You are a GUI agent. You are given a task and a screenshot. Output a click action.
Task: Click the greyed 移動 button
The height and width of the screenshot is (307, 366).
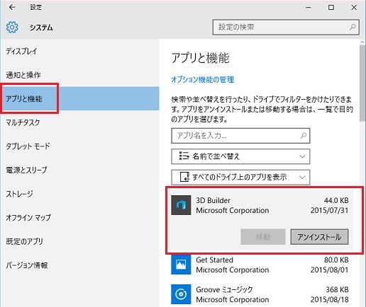coord(263,237)
